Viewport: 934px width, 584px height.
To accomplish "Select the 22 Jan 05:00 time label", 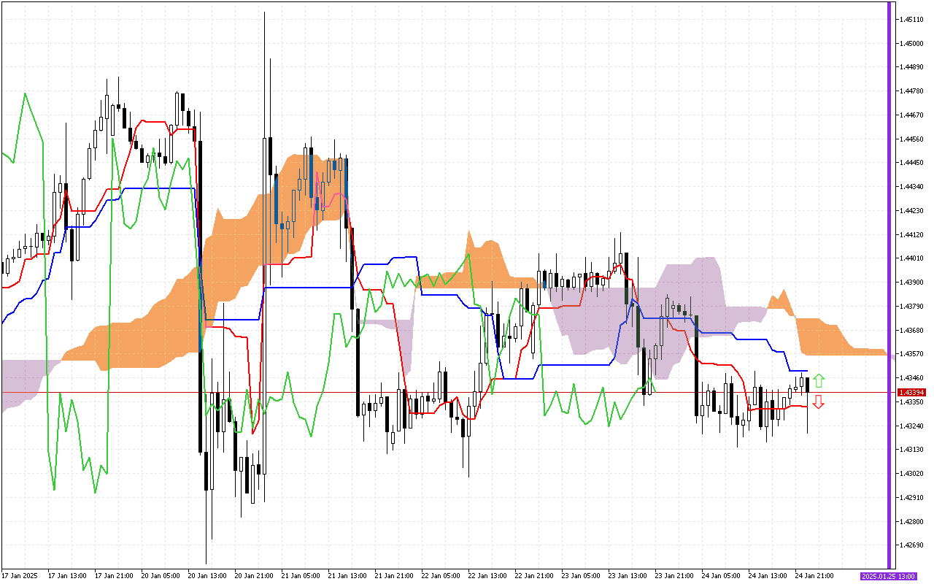I will [x=440, y=576].
